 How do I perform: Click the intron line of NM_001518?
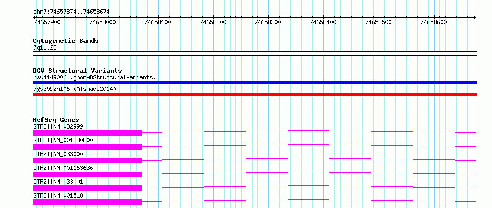[309, 199]
